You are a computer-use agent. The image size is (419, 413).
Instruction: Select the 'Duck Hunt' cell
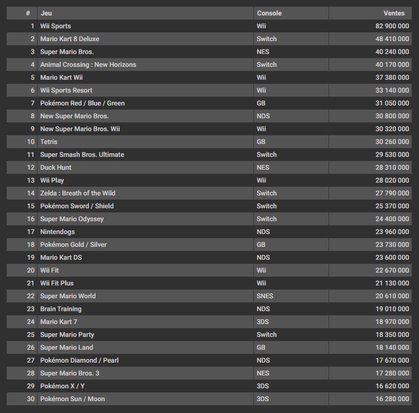coord(56,167)
